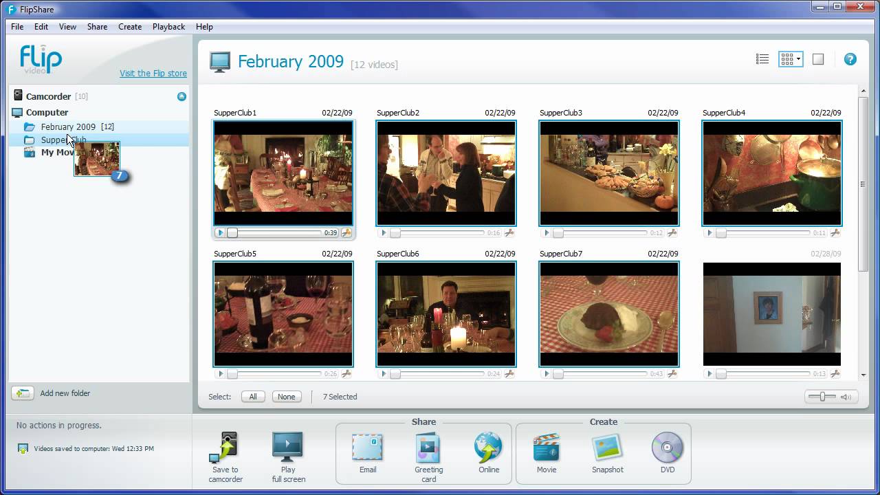Open the Share menu

97,27
